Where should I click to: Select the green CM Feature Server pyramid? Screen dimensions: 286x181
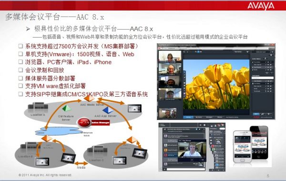coord(67,108)
